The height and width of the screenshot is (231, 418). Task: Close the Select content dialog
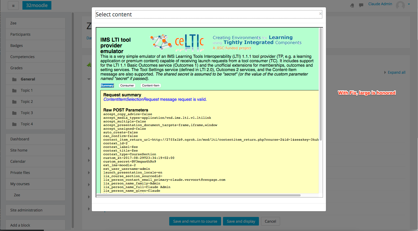click(x=320, y=14)
